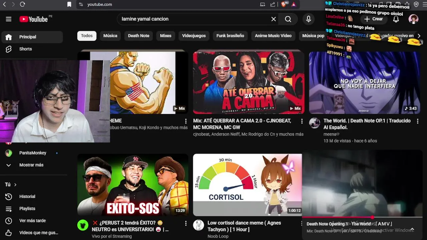Viewport: 427px width, 240px height.
Task: Seek in the miniplayer red progress bar
Action: pos(362,217)
